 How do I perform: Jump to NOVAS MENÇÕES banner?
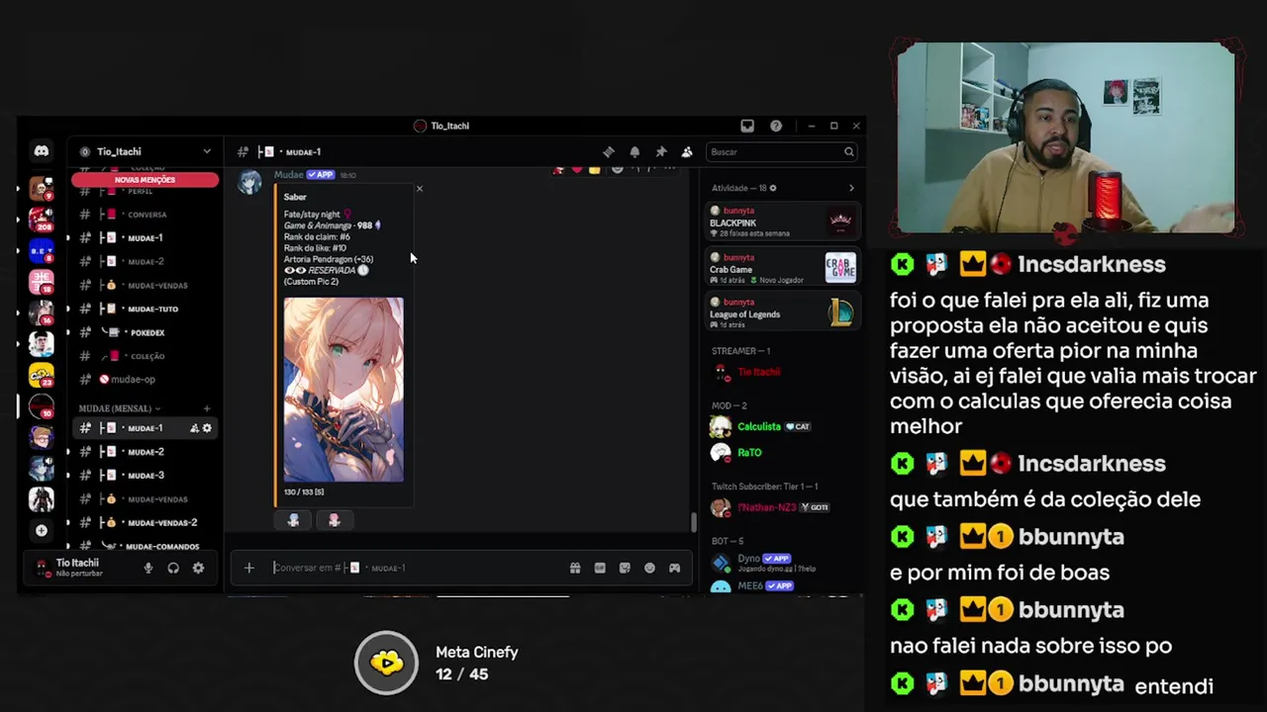click(x=145, y=180)
